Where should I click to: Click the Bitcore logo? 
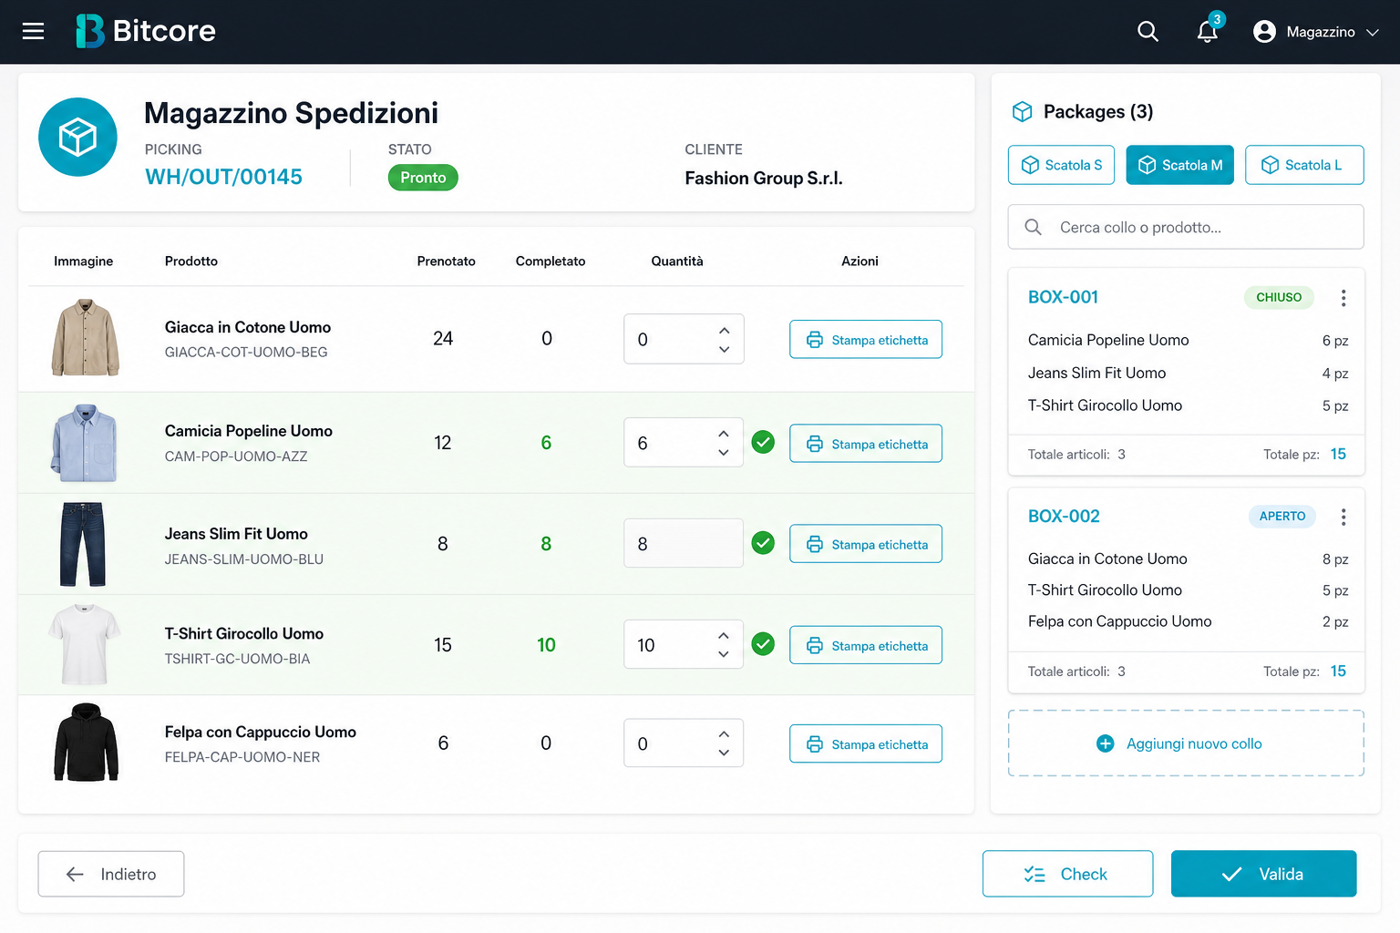coord(146,31)
